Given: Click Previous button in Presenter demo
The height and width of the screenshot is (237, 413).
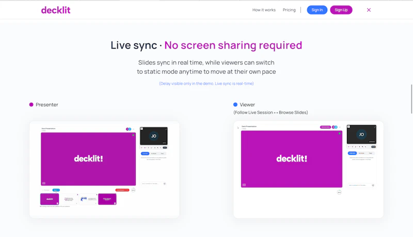Looking at the screenshot, I should 46,190.
